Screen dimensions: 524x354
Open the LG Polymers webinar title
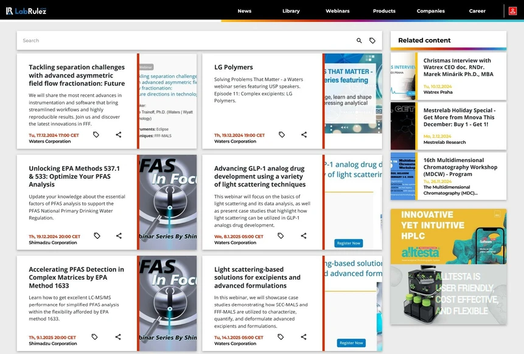click(x=233, y=67)
